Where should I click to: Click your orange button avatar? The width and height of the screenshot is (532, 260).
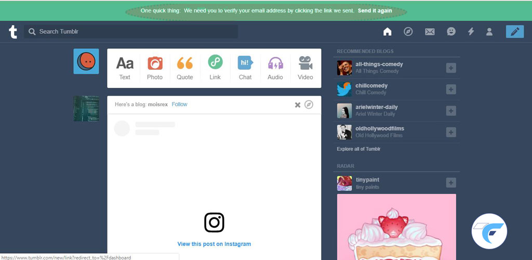tap(86, 61)
